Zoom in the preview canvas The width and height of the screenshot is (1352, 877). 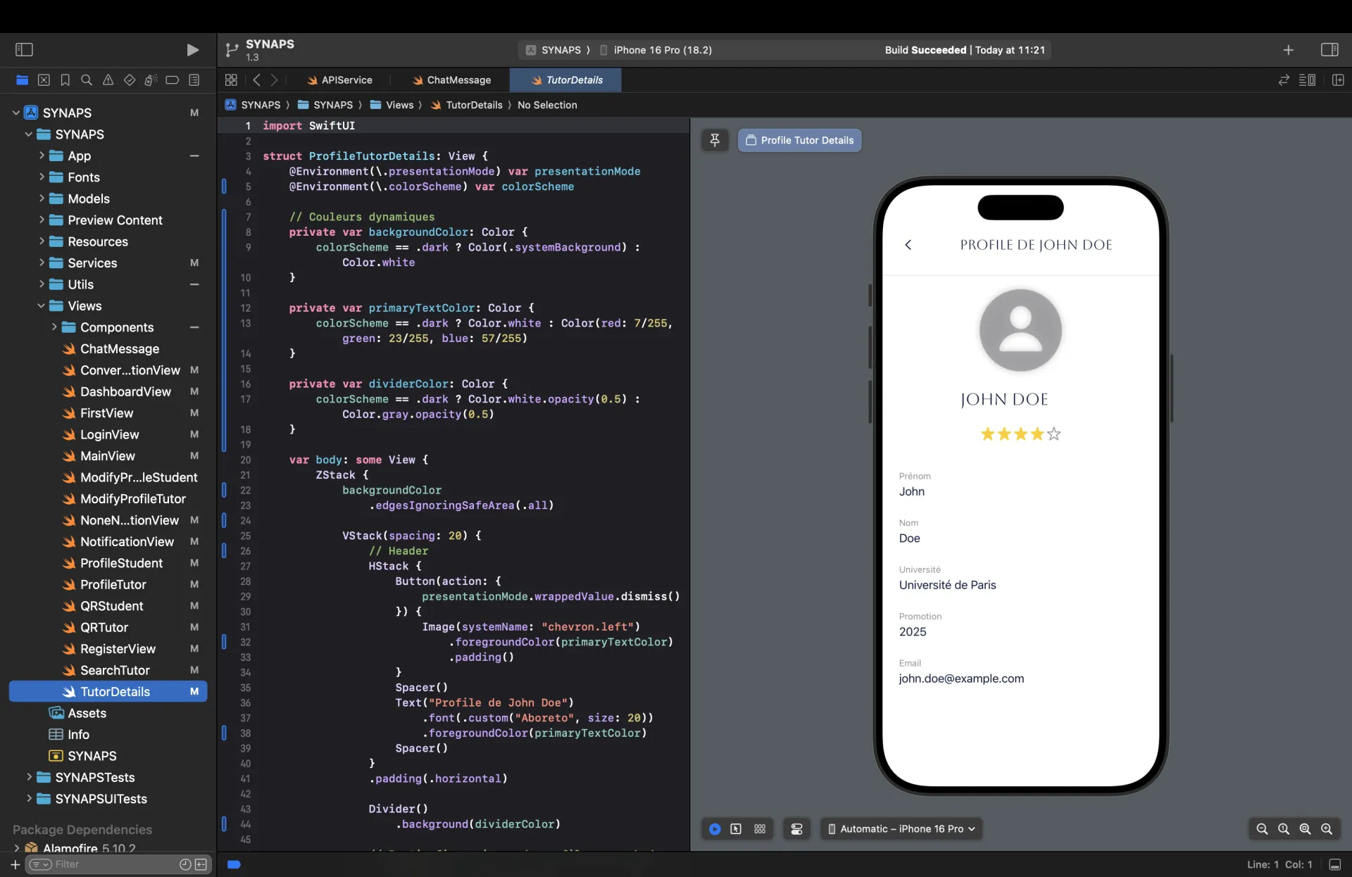pos(1327,829)
